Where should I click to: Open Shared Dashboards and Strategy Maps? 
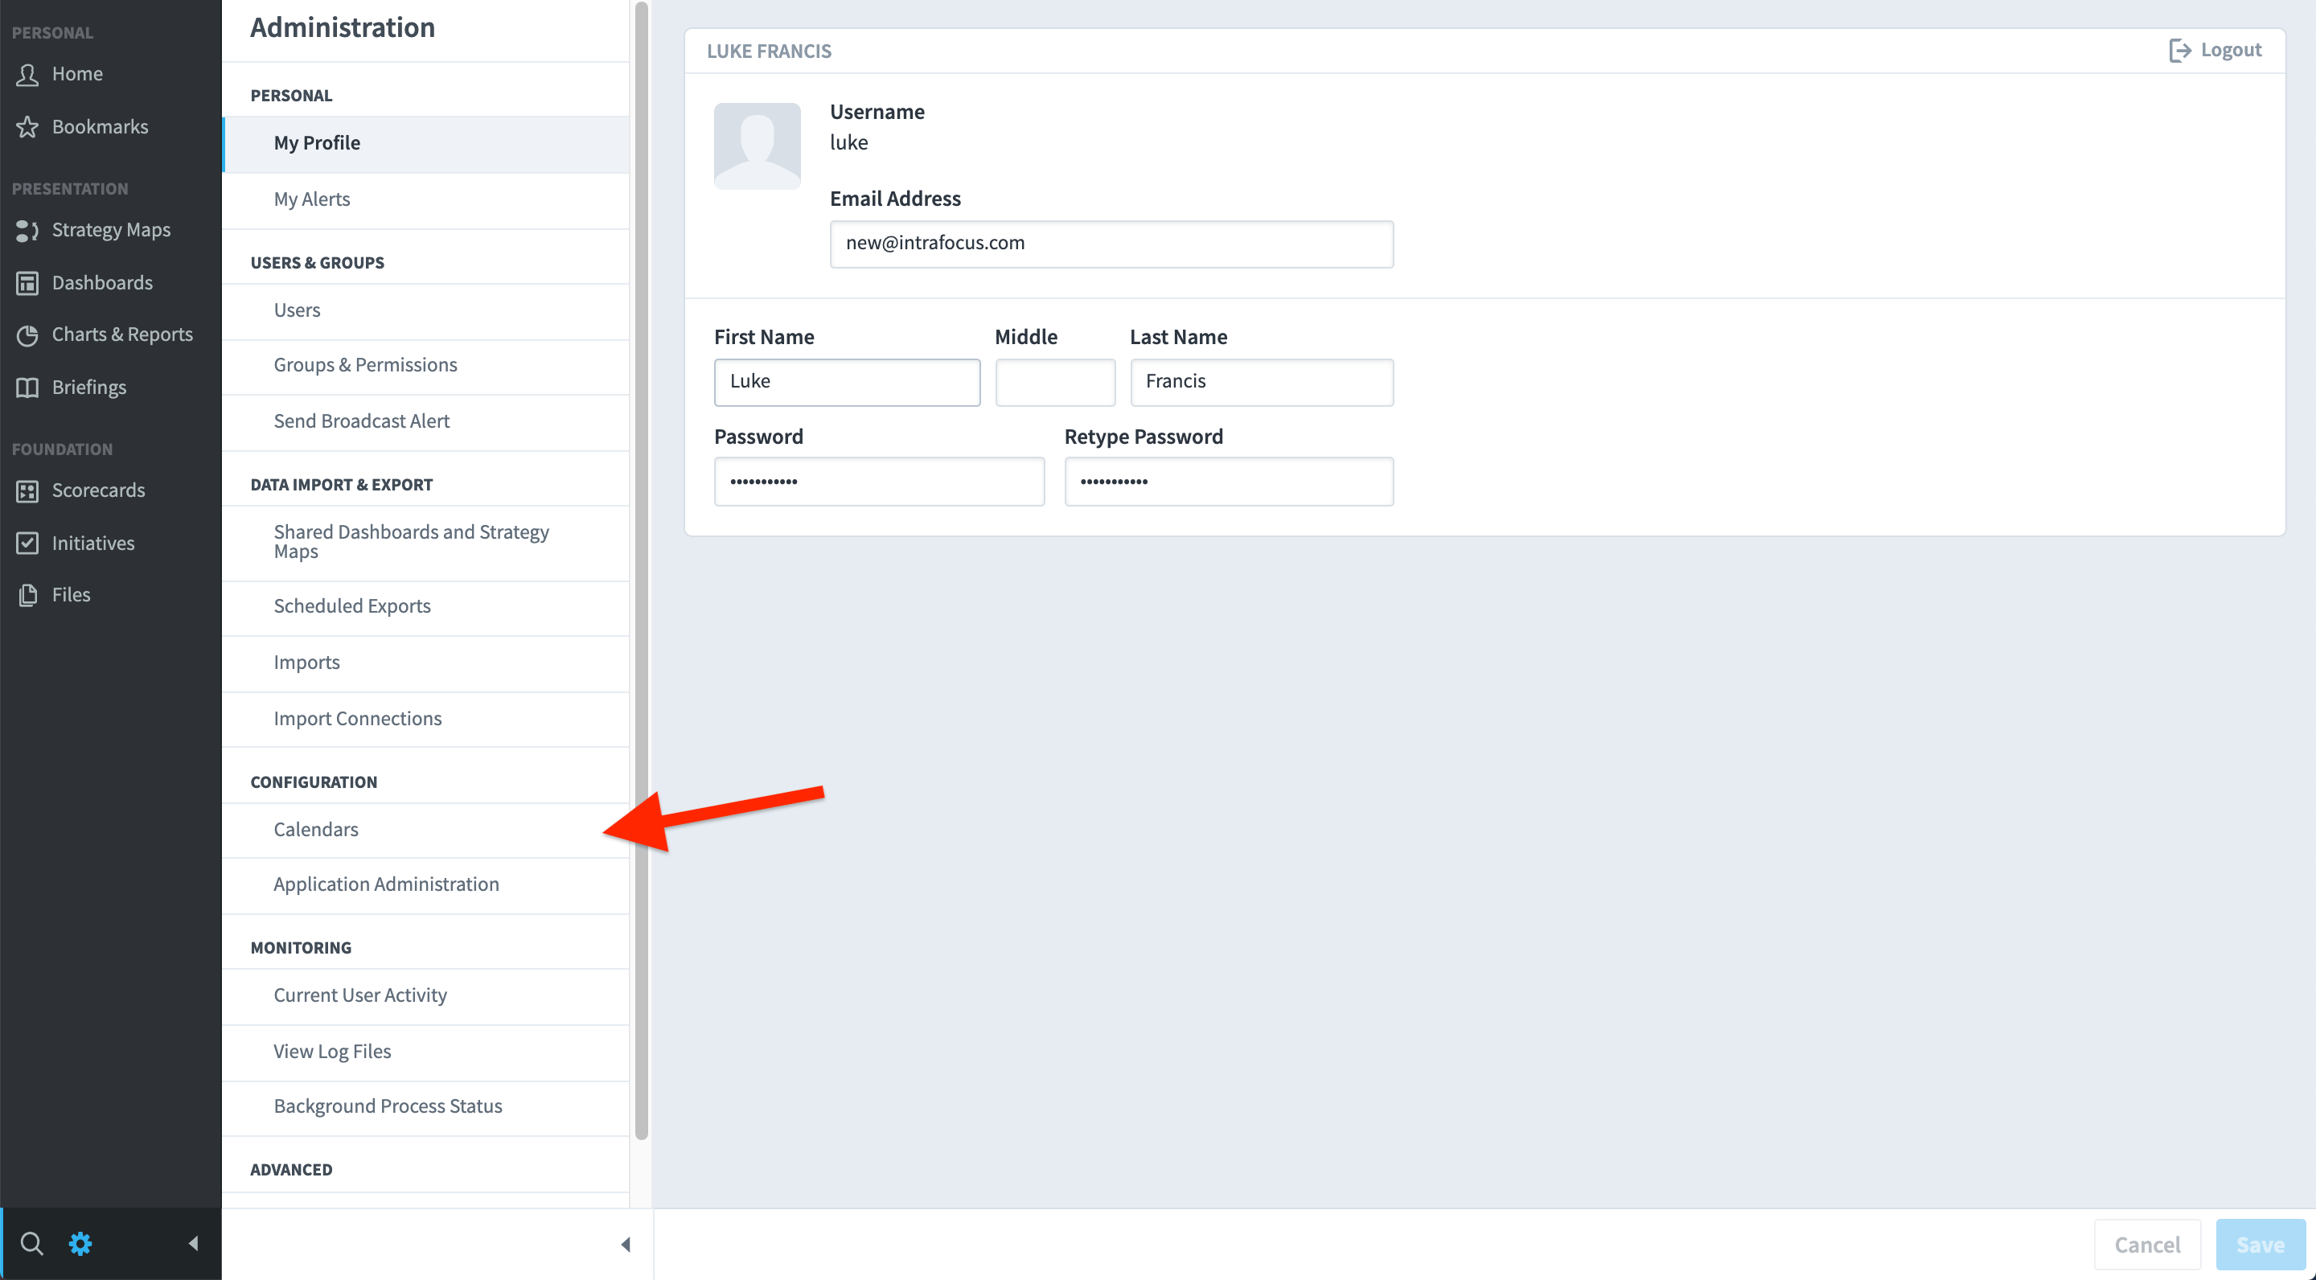click(425, 542)
